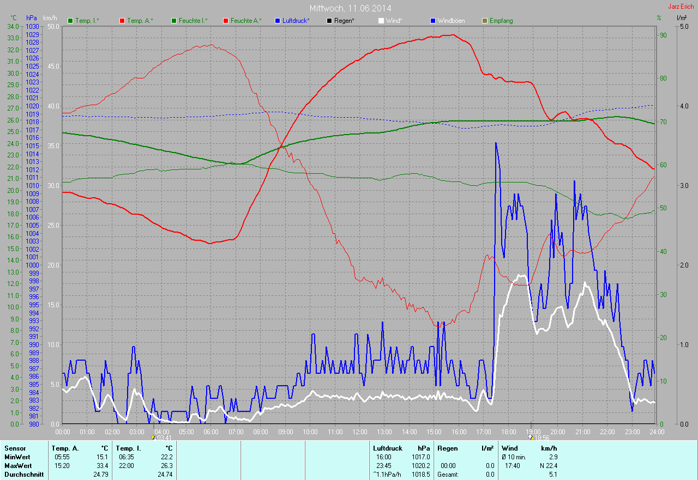The image size is (698, 480).
Task: Select the pressure minimum 1017.0
Action: click(x=422, y=457)
